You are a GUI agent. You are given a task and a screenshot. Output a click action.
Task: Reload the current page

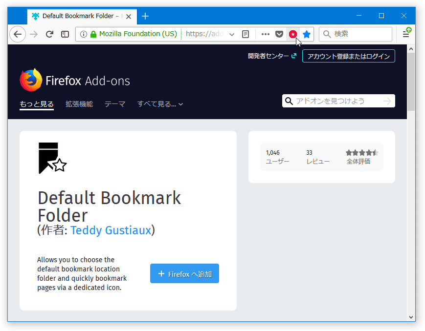[49, 34]
